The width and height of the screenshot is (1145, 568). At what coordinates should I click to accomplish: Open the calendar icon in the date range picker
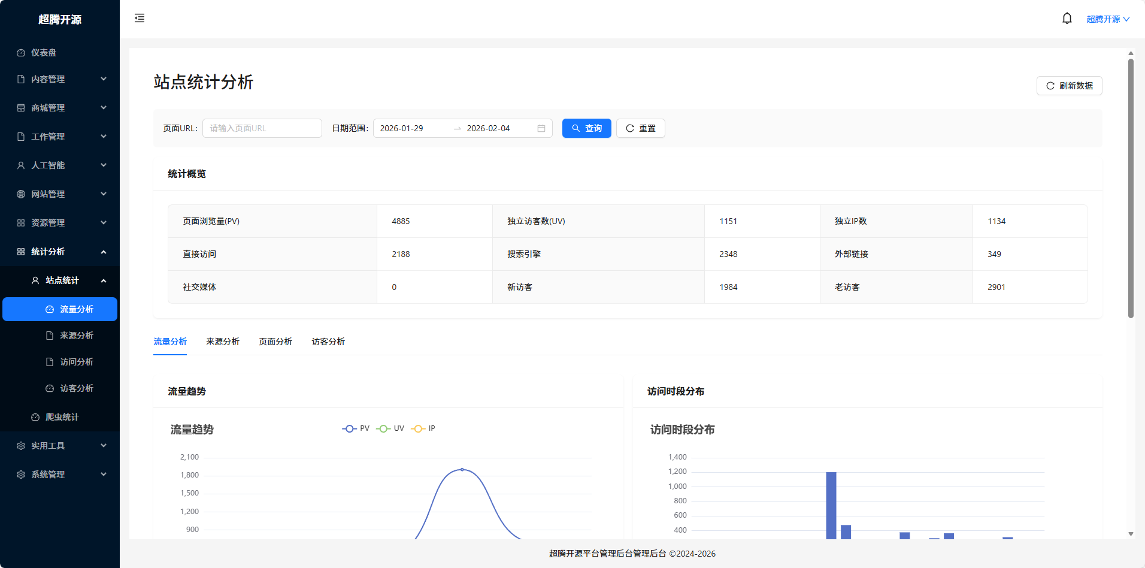[540, 128]
